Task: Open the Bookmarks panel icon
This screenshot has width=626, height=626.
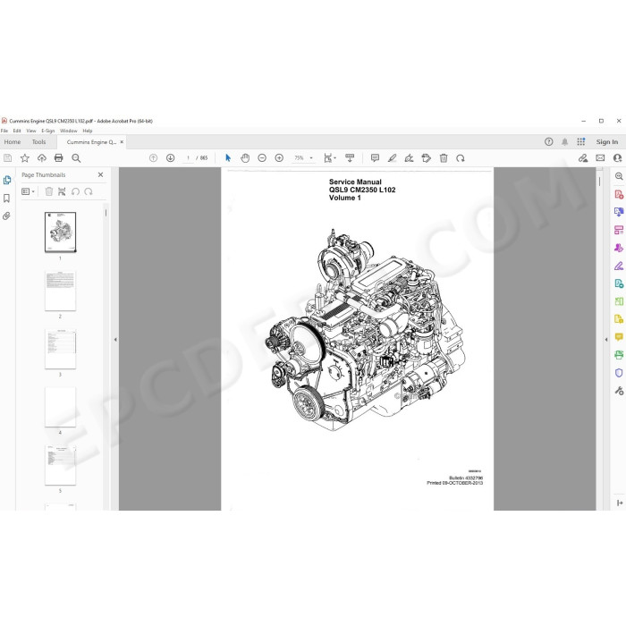Action: click(7, 198)
